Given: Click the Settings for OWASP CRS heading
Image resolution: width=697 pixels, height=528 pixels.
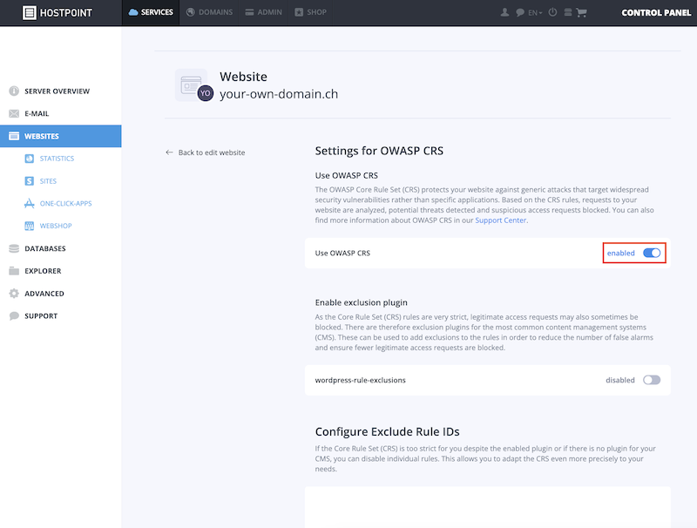Looking at the screenshot, I should tap(379, 151).
